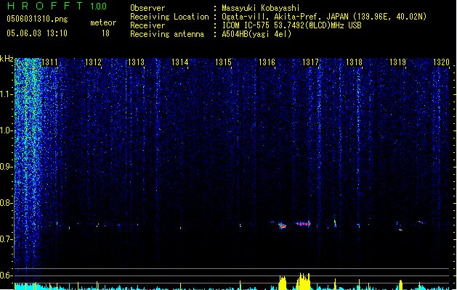Click the small yellow power peak near 1319

[401, 285]
